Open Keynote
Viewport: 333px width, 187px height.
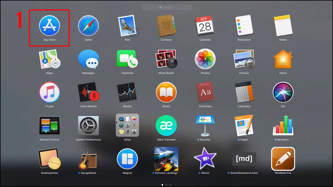tap(205, 125)
